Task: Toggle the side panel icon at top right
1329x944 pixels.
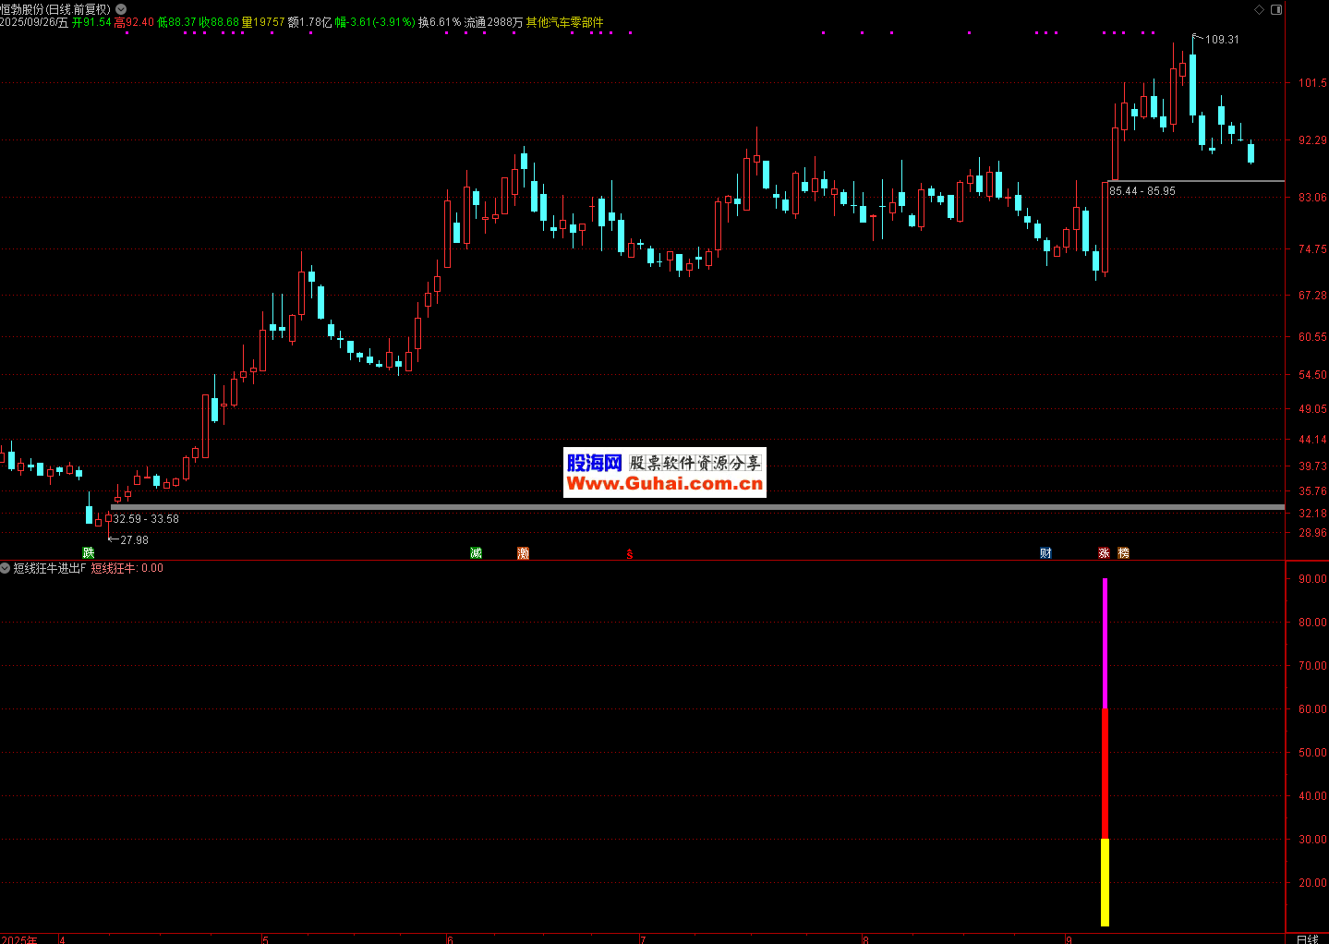Action: point(1276,9)
